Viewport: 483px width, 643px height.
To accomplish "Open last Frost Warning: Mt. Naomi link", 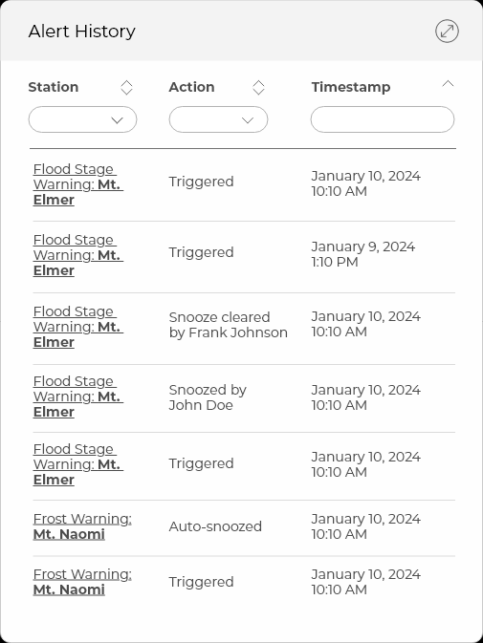I will pos(82,582).
